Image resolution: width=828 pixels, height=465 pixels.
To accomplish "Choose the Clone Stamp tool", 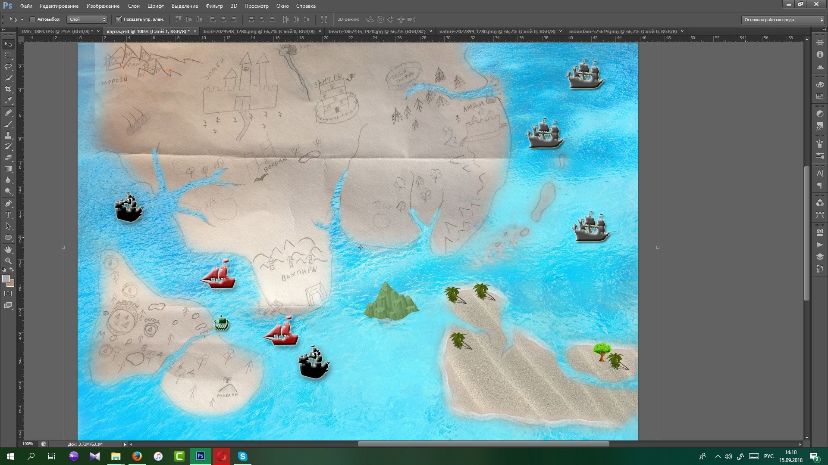I will 8,135.
